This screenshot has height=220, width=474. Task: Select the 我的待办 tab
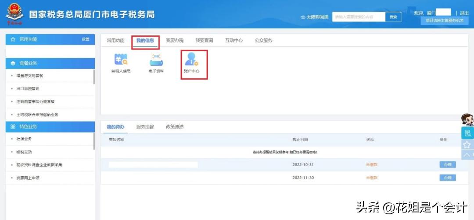[x=115, y=127]
